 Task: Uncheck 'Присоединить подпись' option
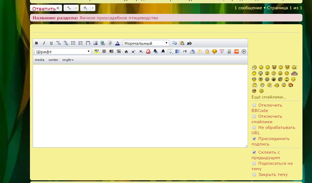pos(254,139)
